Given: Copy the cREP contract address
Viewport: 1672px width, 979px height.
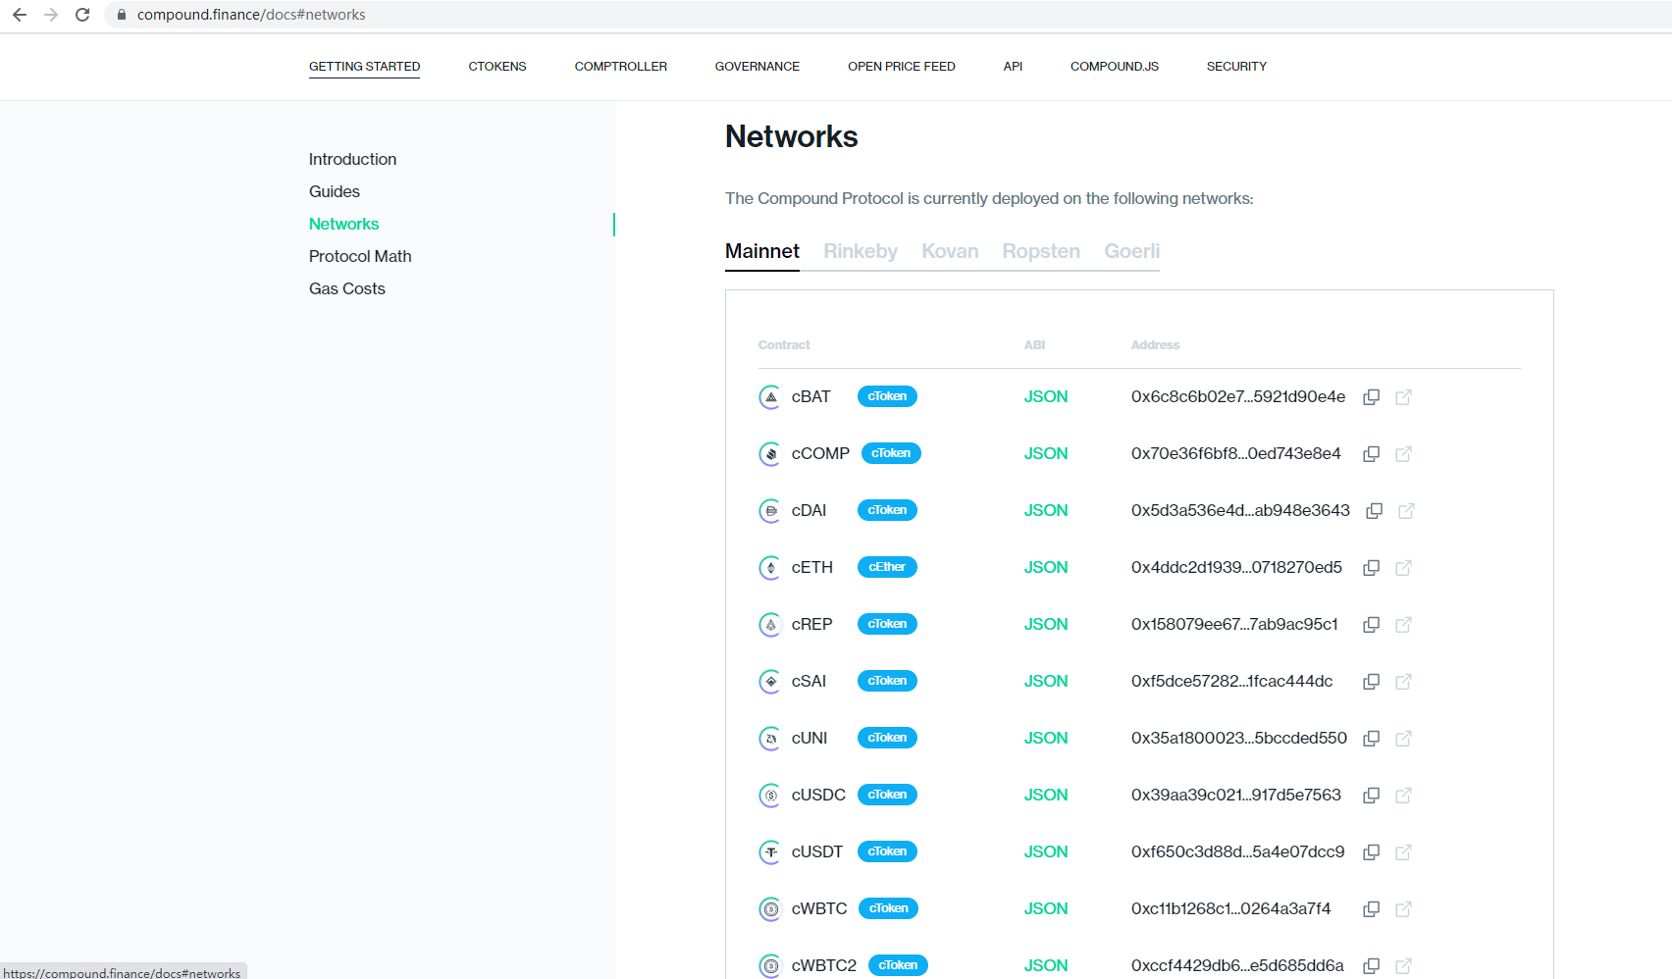Looking at the screenshot, I should click(x=1372, y=625).
